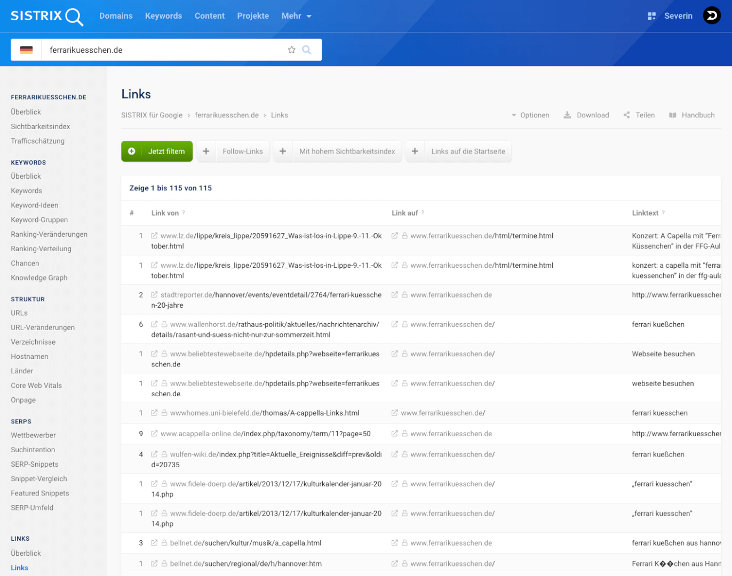Open target link icon in acappella-online row

(395, 434)
